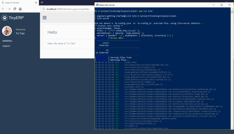
Task: Open a new browser tab with plus
Action: pyautogui.click(x=42, y=2)
